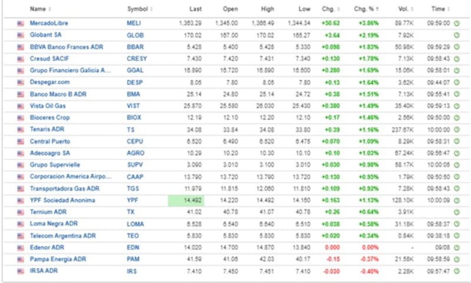Click the US flag beside YPF Sociedad Anonima
This screenshot has width=471, height=283.
pyautogui.click(x=21, y=201)
